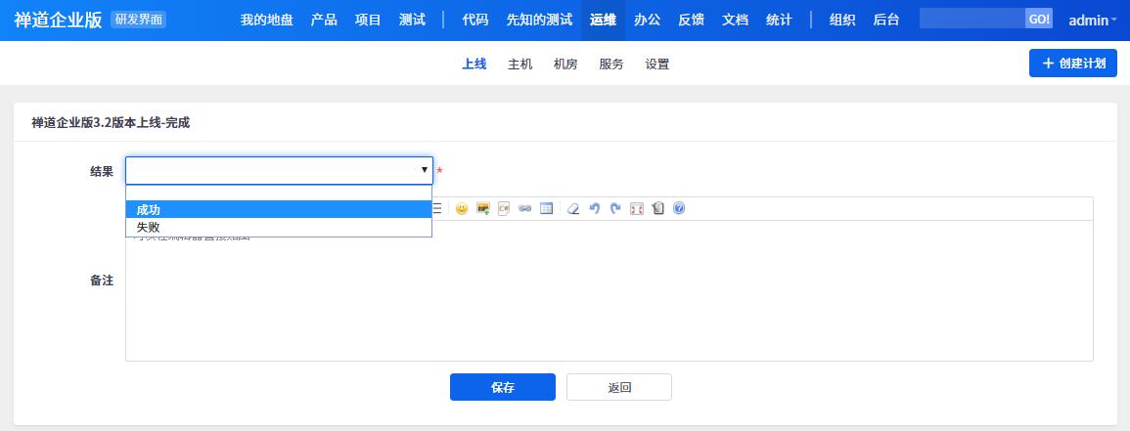Image resolution: width=1130 pixels, height=431 pixels.
Task: Go to 项目 menu
Action: pos(368,21)
